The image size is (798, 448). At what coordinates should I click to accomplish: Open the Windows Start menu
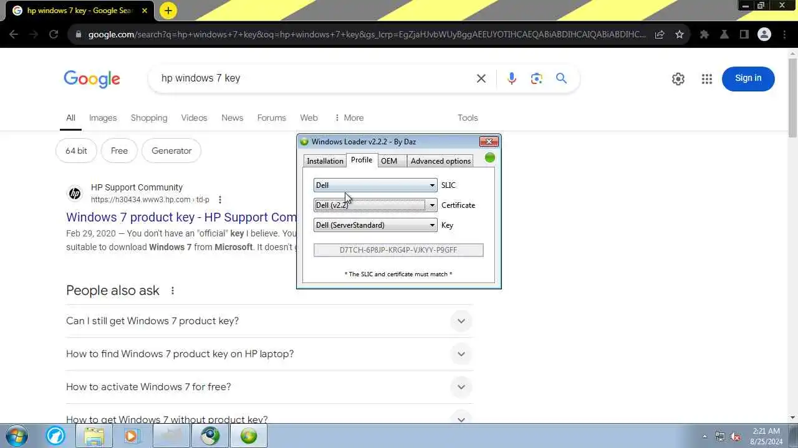pos(17,436)
